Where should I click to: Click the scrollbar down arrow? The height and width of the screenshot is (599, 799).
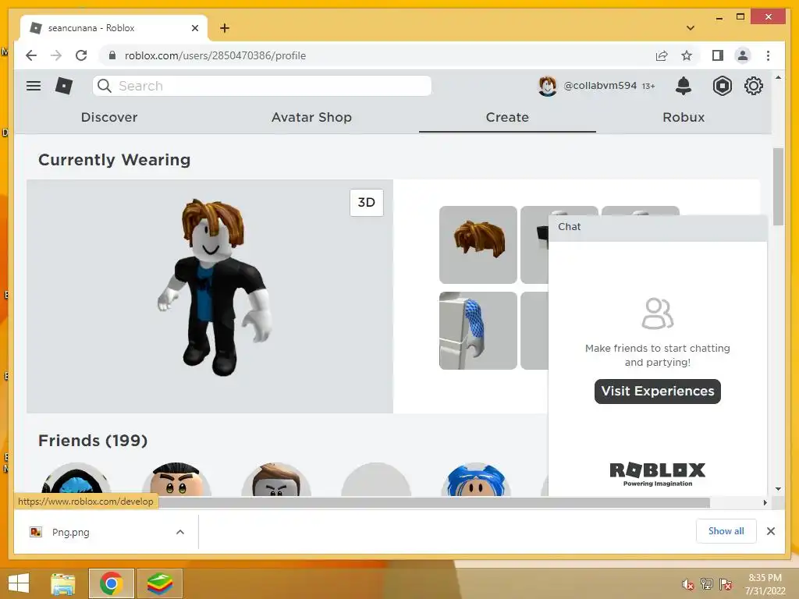(x=778, y=489)
